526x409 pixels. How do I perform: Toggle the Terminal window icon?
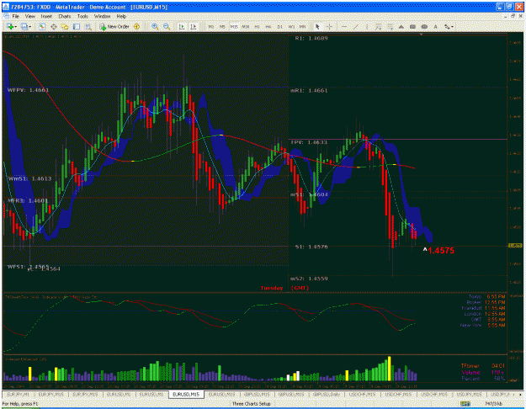(77, 26)
